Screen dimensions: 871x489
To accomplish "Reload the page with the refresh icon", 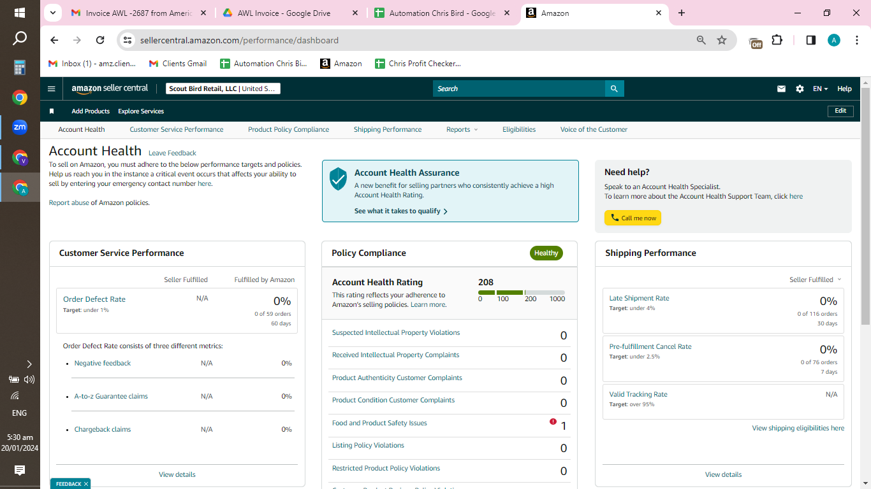I will pos(100,40).
